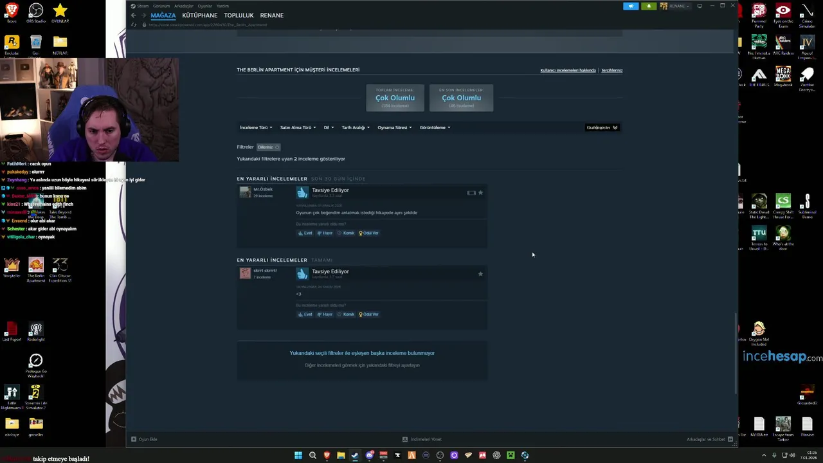Open the Arkadaşlar menu
This screenshot has height=463, width=823.
click(x=184, y=6)
